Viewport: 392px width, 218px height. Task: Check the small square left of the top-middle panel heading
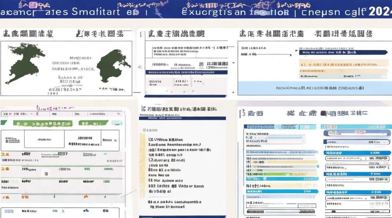(x=142, y=35)
